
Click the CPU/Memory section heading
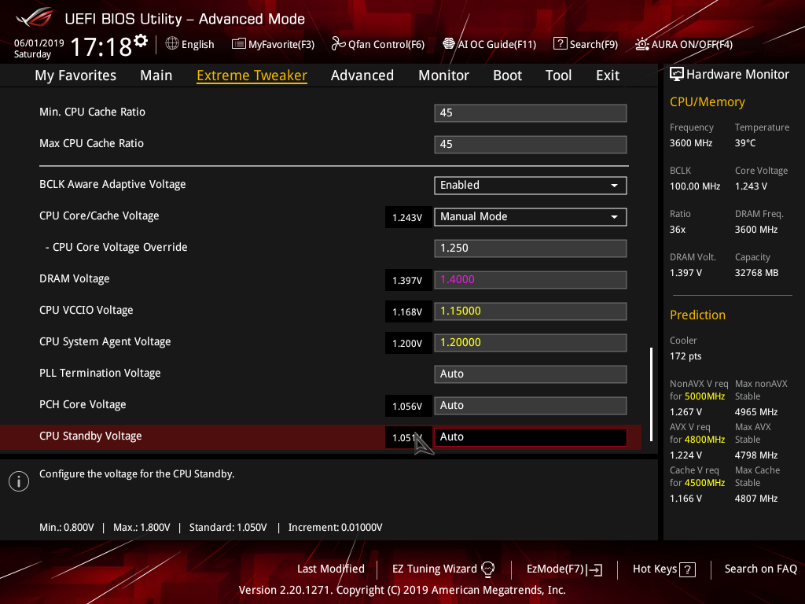707,102
